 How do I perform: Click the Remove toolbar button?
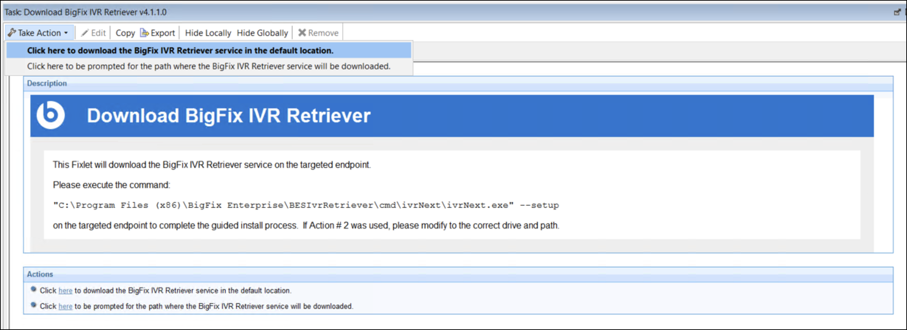[318, 33]
